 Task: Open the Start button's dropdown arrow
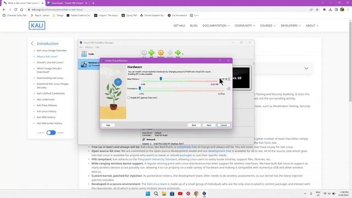click(183, 54)
